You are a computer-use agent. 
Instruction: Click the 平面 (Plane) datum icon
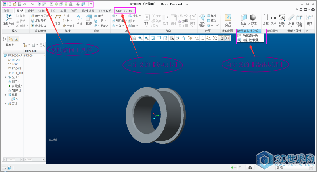point(58,18)
